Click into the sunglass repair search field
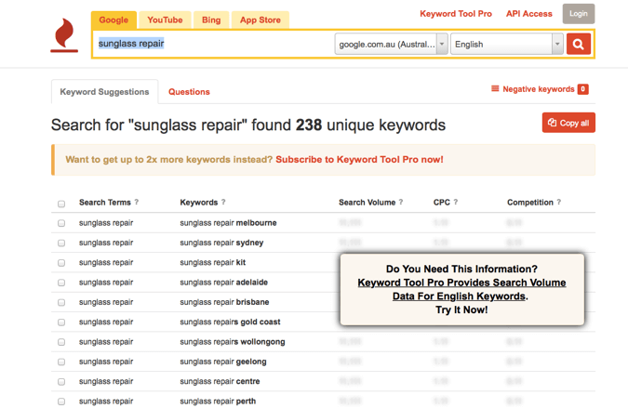 tap(215, 44)
